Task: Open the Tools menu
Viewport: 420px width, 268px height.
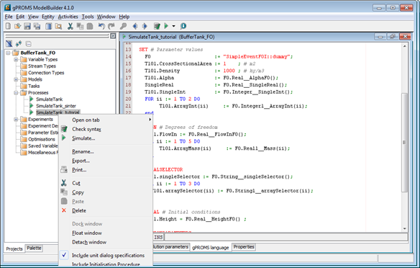Action: [x=88, y=17]
